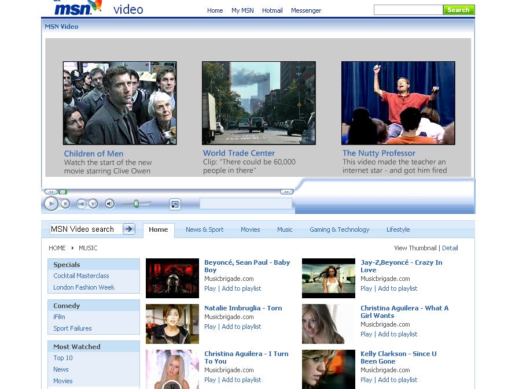The image size is (519, 389).
Task: Switch to the News & Sport tab
Action: (205, 229)
